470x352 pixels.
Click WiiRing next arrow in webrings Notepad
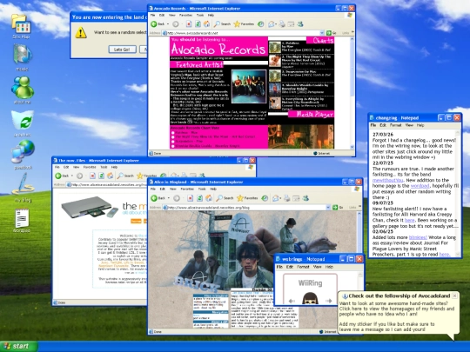pyautogui.click(x=328, y=301)
